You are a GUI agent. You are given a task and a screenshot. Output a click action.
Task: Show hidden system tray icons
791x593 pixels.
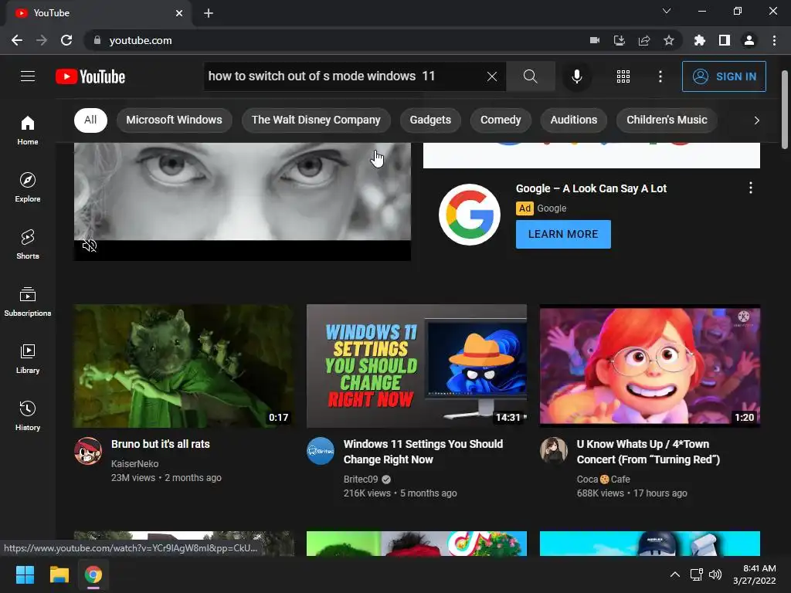674,574
